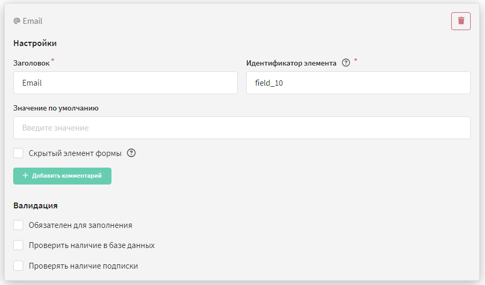This screenshot has height=285, width=485.
Task: Click the Добавить комментарий button text
Action: pos(67,176)
